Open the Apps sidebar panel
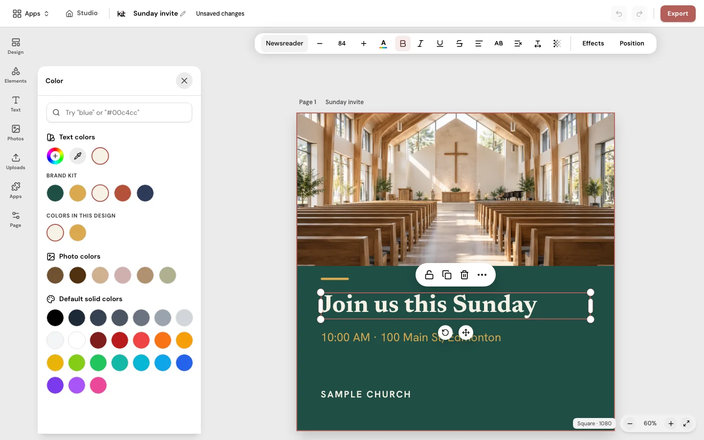Viewport: 704px width, 440px height. (16, 190)
